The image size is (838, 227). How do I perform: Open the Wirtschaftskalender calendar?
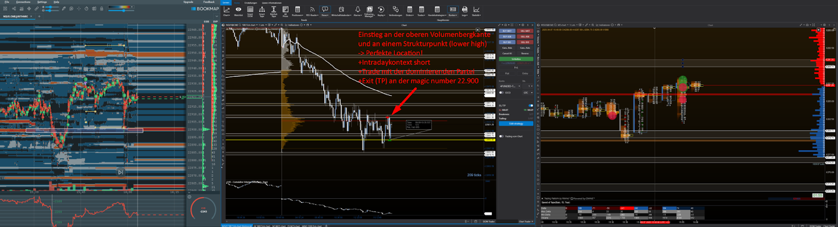(341, 10)
